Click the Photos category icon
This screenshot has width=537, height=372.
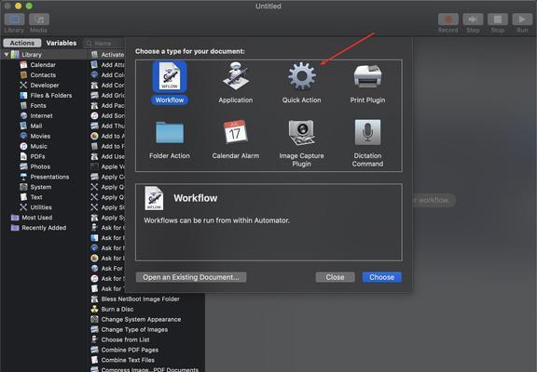(x=23, y=166)
